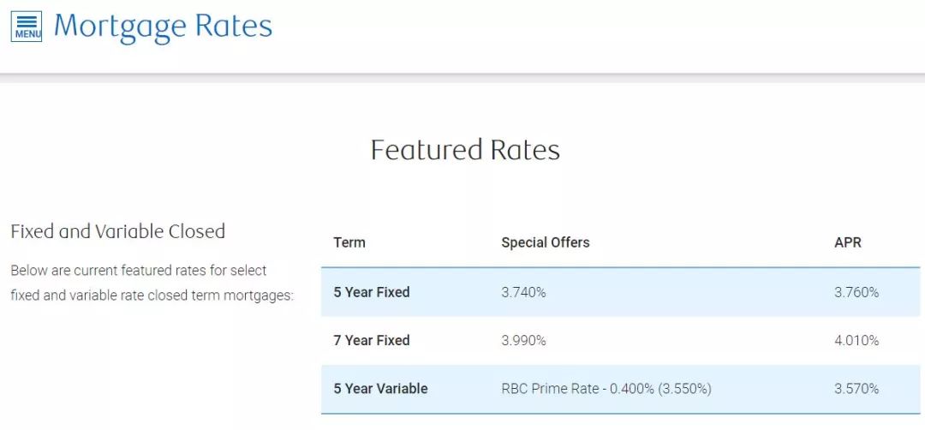Select the Featured Rates heading
925x430 pixels.
point(465,150)
